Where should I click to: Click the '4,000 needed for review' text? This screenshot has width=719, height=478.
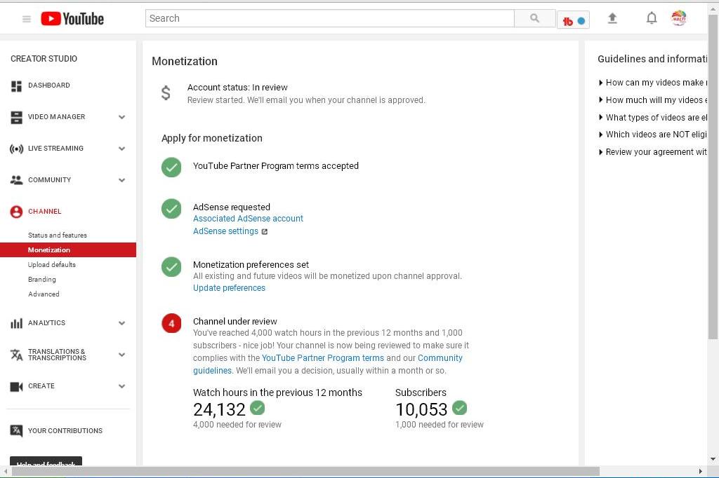[x=237, y=425]
